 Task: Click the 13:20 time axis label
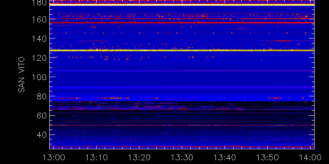139,157
